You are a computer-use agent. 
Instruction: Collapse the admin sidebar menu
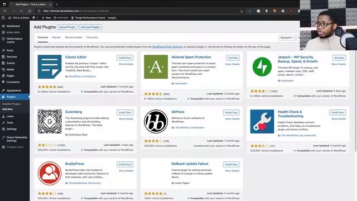coord(15,147)
